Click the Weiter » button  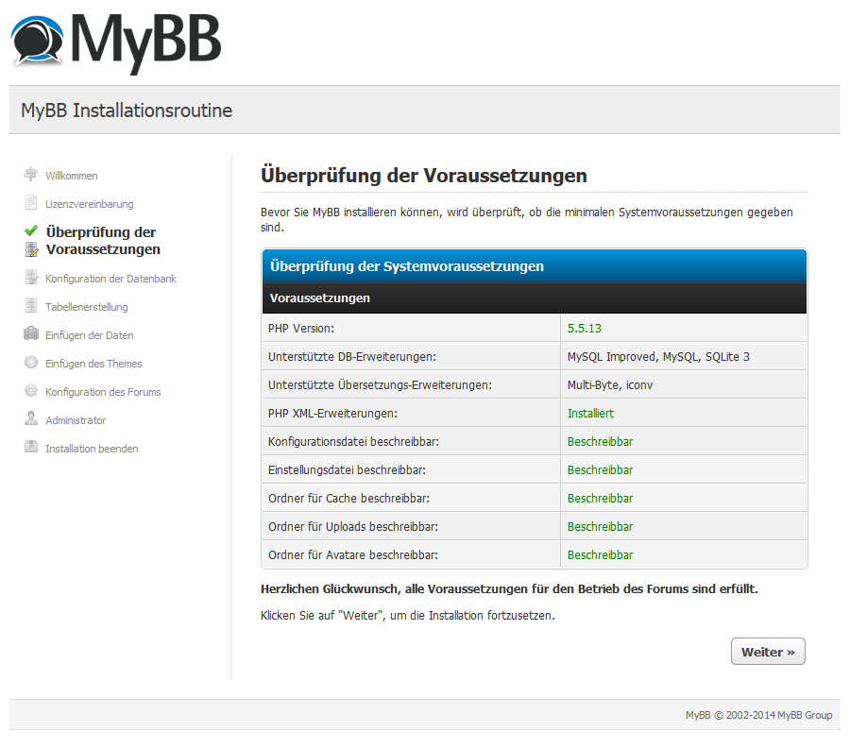pyautogui.click(x=768, y=652)
